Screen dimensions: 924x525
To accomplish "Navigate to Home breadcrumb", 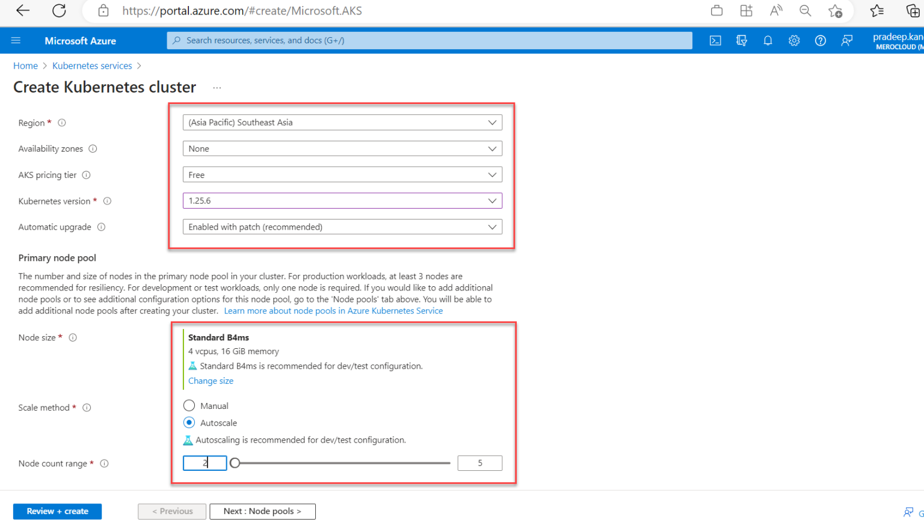I will pos(25,66).
